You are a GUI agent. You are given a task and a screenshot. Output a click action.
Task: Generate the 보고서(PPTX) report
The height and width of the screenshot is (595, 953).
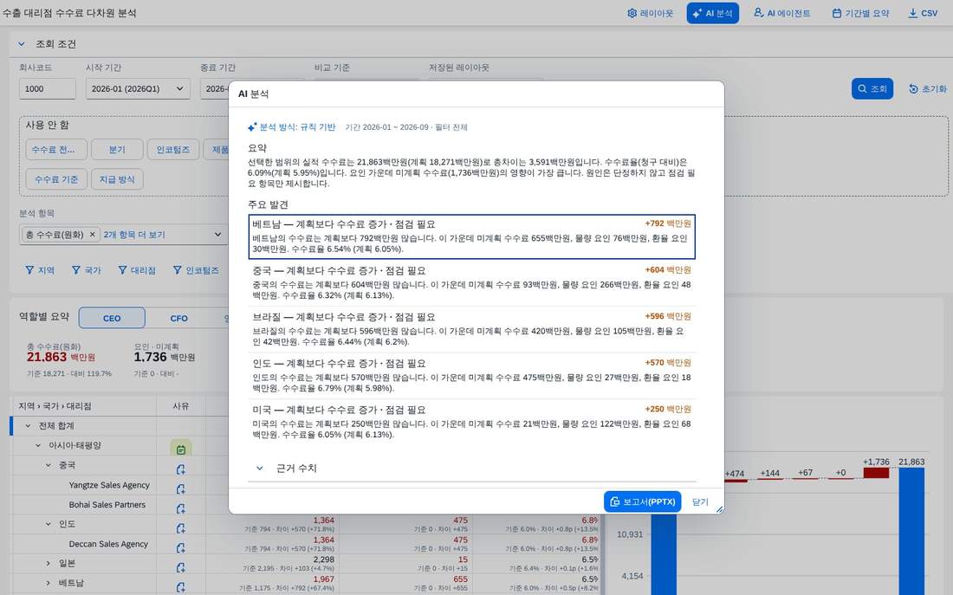tap(643, 502)
